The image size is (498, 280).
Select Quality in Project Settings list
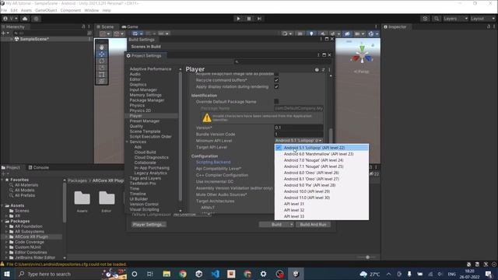click(136, 126)
